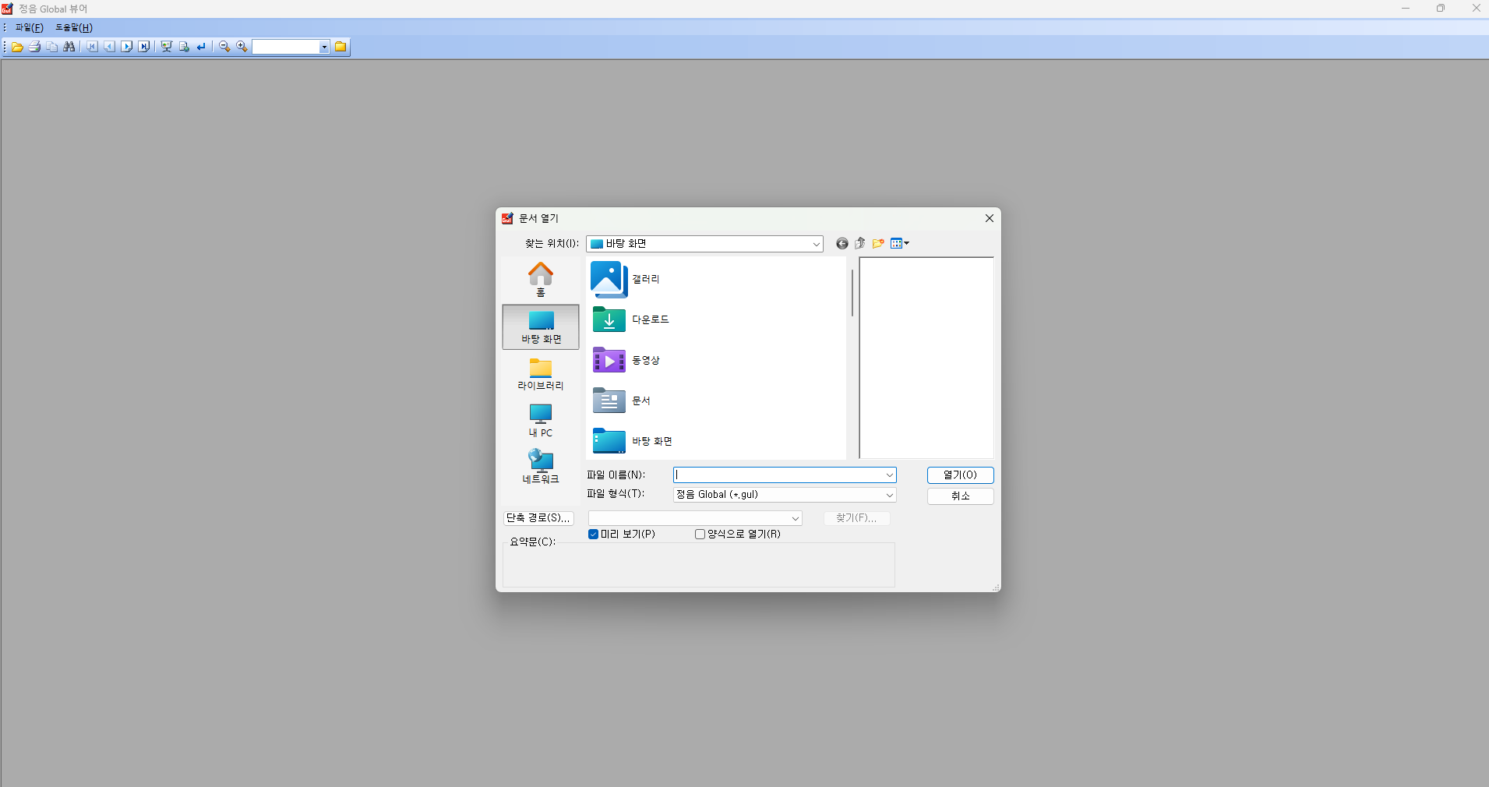Screen dimensions: 1489x787
Task: Go up one folder level in dialog
Action: click(860, 244)
